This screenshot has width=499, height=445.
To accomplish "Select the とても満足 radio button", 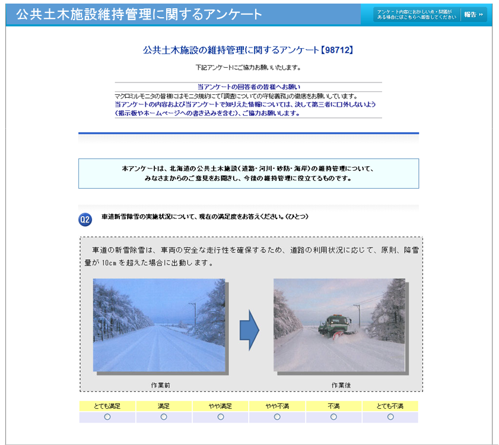I will coord(107,417).
